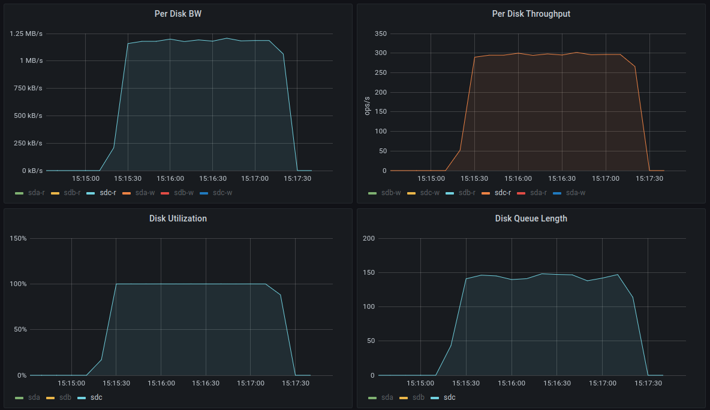Click the red sda-r swatch in Per Disk Throughput
The height and width of the screenshot is (410, 710).
[x=521, y=193]
